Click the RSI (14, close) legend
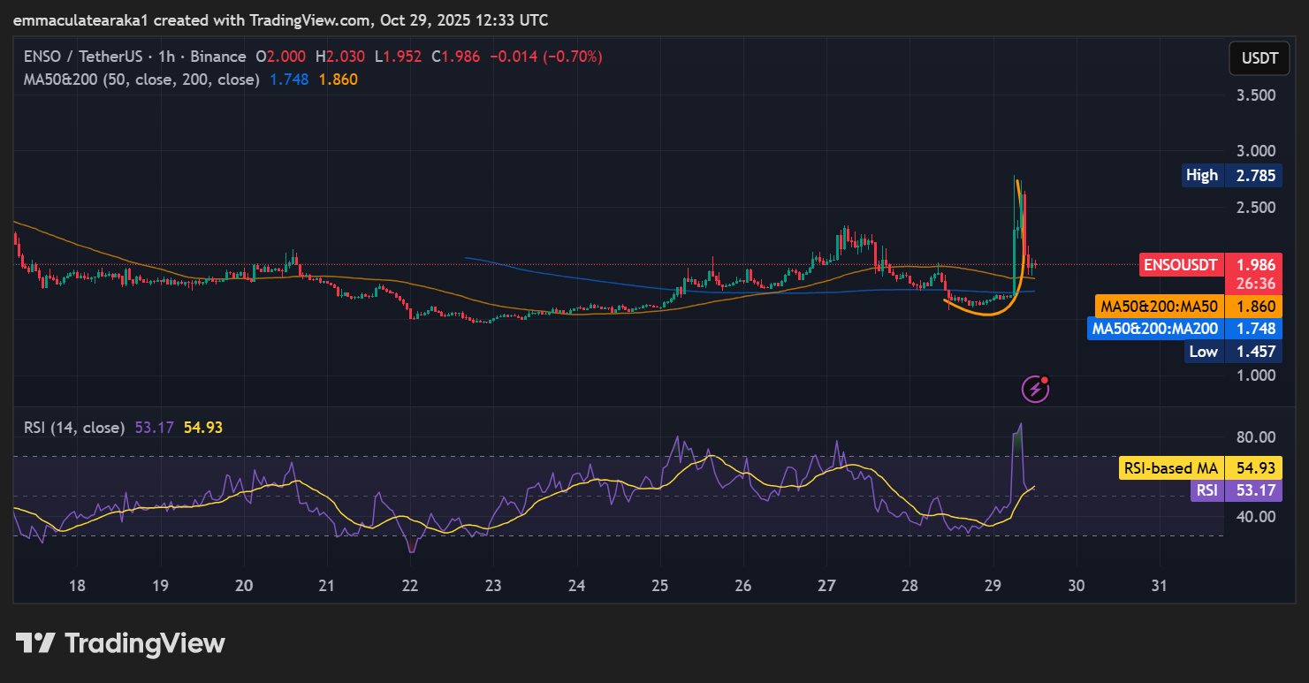Screen dimensions: 1309x683 (x=74, y=427)
